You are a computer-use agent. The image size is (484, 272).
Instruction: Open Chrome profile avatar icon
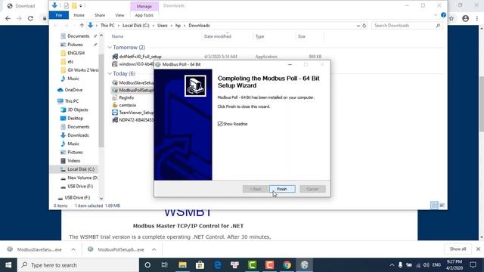466,18
